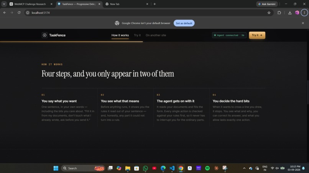The height and width of the screenshot is (173, 309).
Task: Open the Windows Start menu
Action: [x=56, y=168]
